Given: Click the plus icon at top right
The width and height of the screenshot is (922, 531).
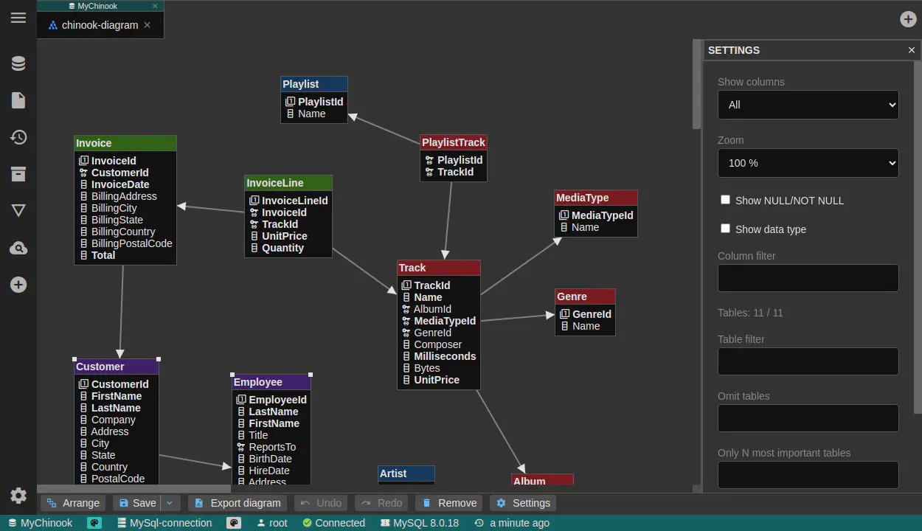Looking at the screenshot, I should point(908,19).
